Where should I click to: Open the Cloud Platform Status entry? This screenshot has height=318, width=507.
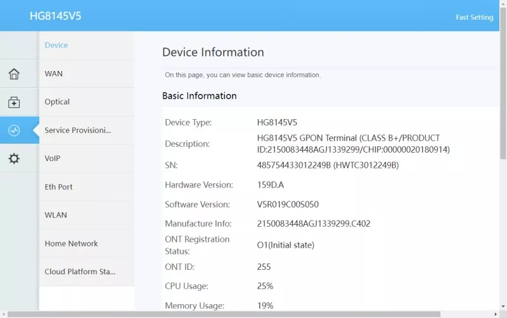click(x=80, y=272)
